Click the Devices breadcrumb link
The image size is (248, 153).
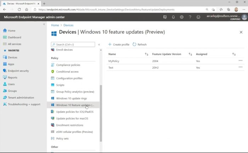coord(68,25)
